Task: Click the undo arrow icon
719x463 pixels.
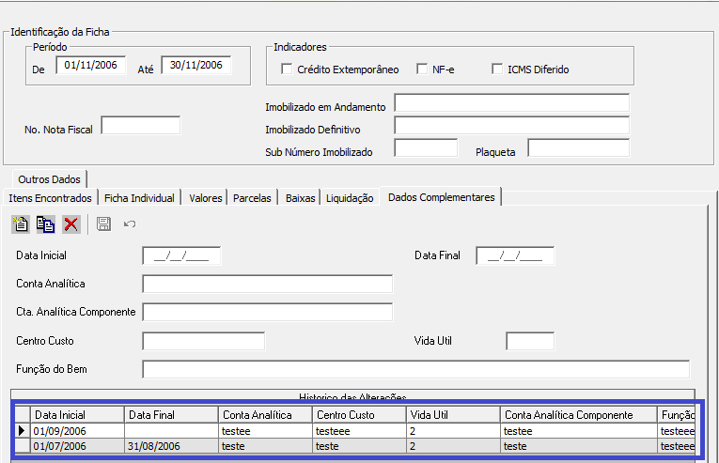Action: tap(130, 224)
